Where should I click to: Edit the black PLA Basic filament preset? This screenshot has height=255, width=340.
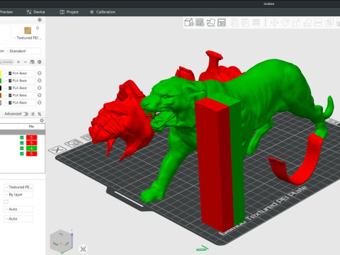tap(40, 88)
